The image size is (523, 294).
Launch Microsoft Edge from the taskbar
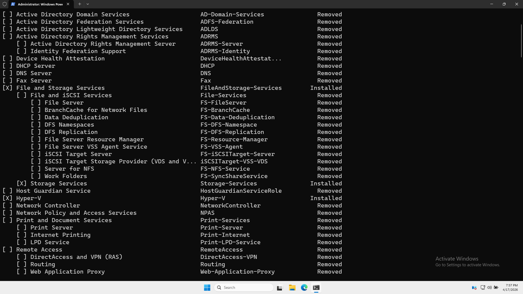(304, 287)
